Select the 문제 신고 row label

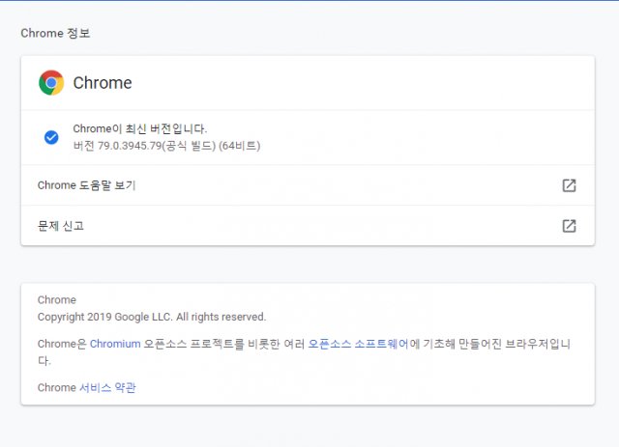point(60,226)
